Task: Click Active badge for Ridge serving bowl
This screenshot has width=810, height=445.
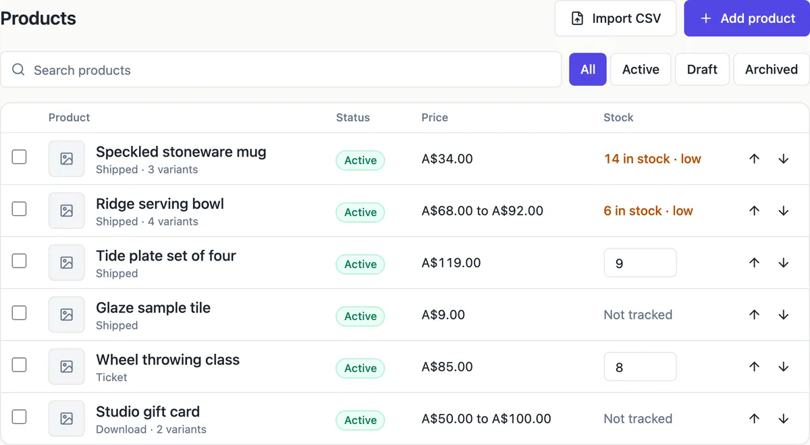Action: click(x=360, y=212)
